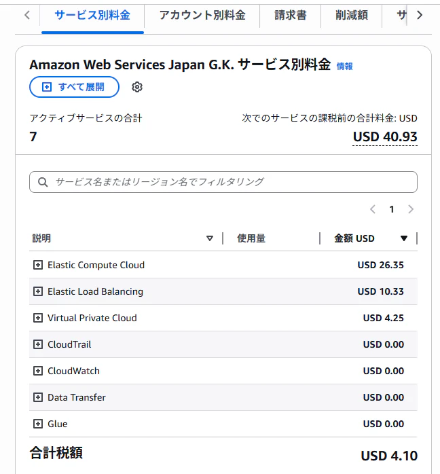Screen dimensions: 440x474
Task: Click the USD 40.93 pre-tax total
Action: click(x=385, y=136)
